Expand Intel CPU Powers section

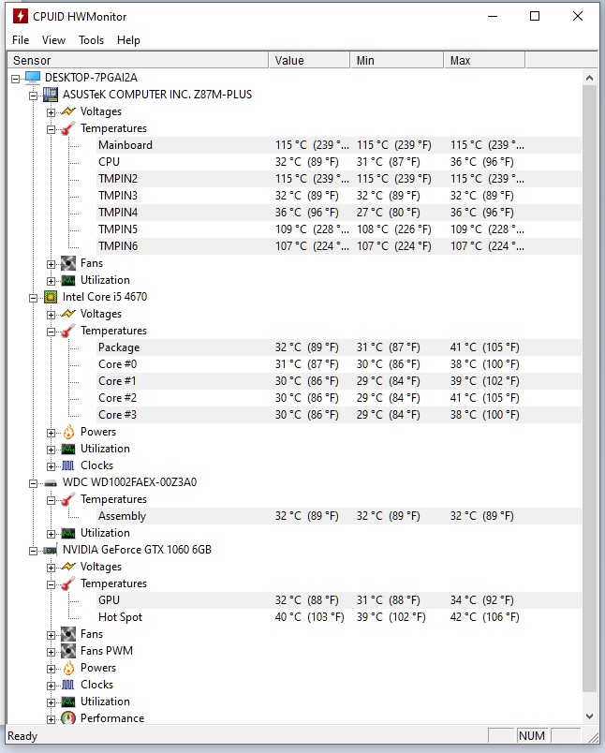pyautogui.click(x=51, y=434)
